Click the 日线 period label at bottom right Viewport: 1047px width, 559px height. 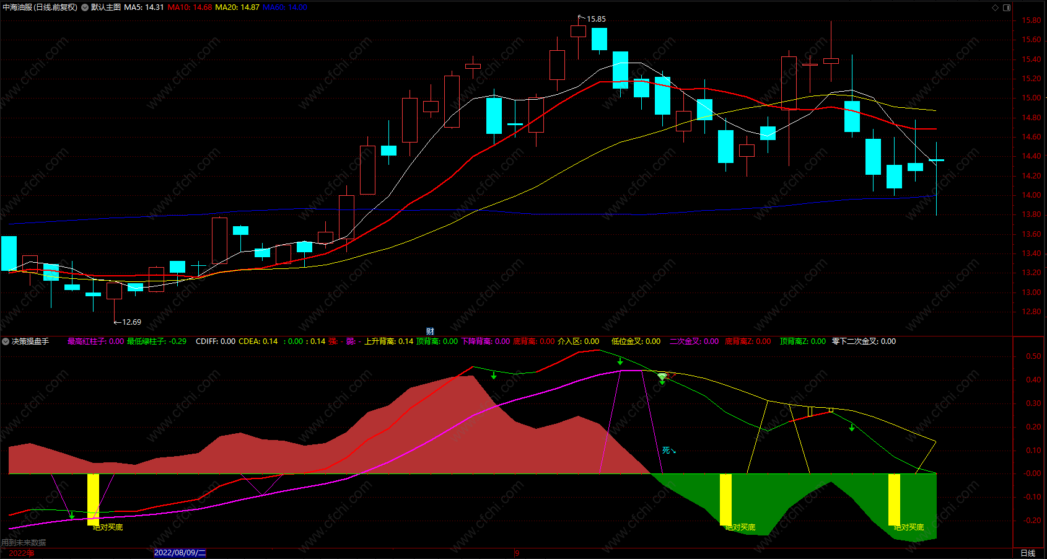click(1028, 553)
